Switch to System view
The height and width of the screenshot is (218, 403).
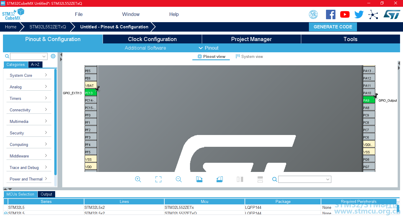249,56
